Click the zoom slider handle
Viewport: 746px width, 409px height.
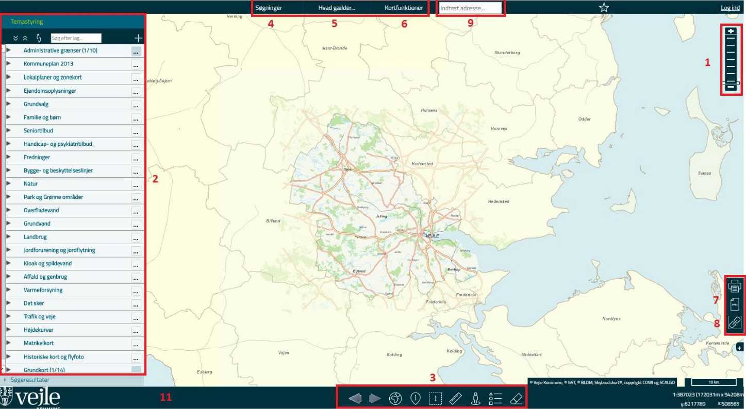pos(731,83)
